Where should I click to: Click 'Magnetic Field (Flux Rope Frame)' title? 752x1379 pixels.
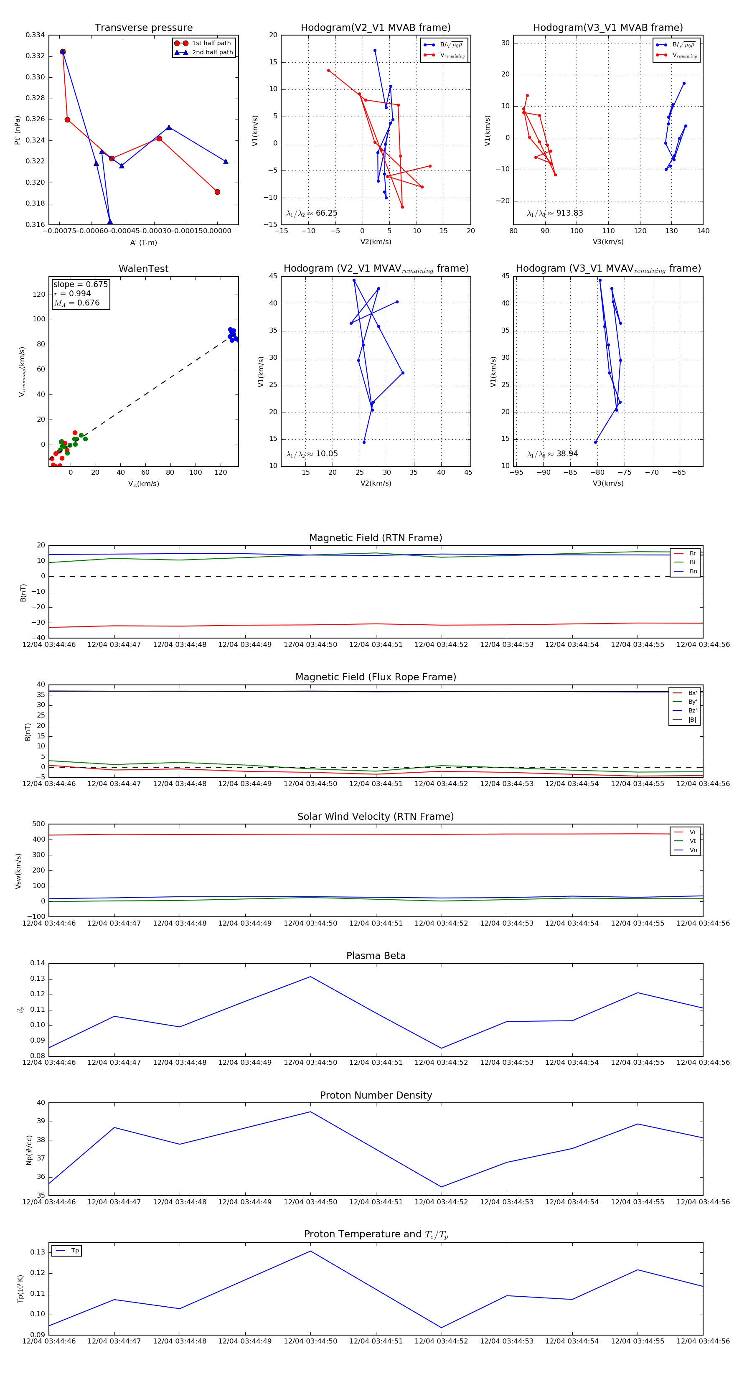tap(376, 677)
